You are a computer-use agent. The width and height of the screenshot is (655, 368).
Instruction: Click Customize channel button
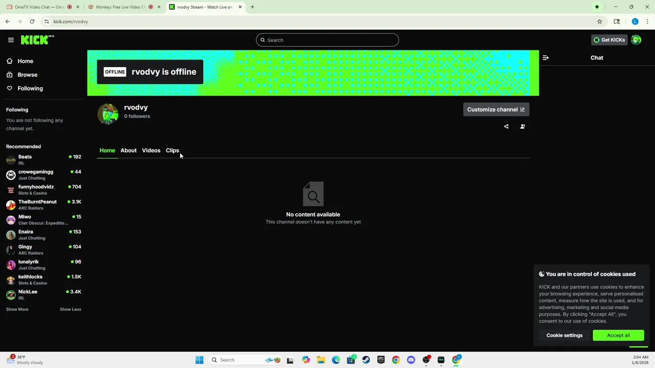[496, 109]
